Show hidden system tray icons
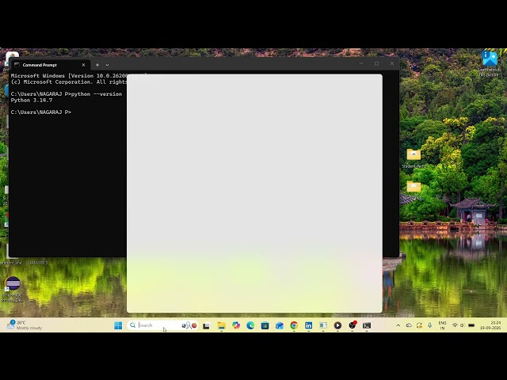 398,325
